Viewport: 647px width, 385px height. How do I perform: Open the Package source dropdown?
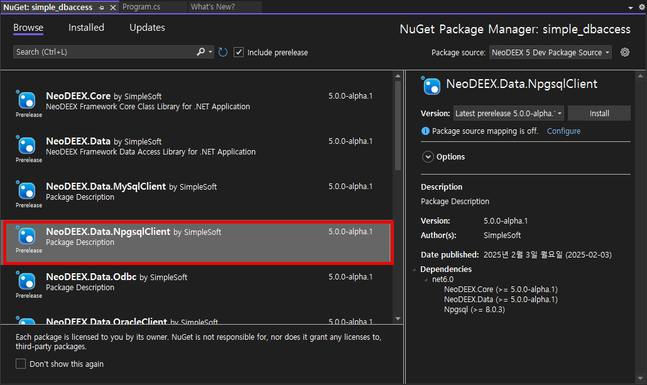coord(550,52)
